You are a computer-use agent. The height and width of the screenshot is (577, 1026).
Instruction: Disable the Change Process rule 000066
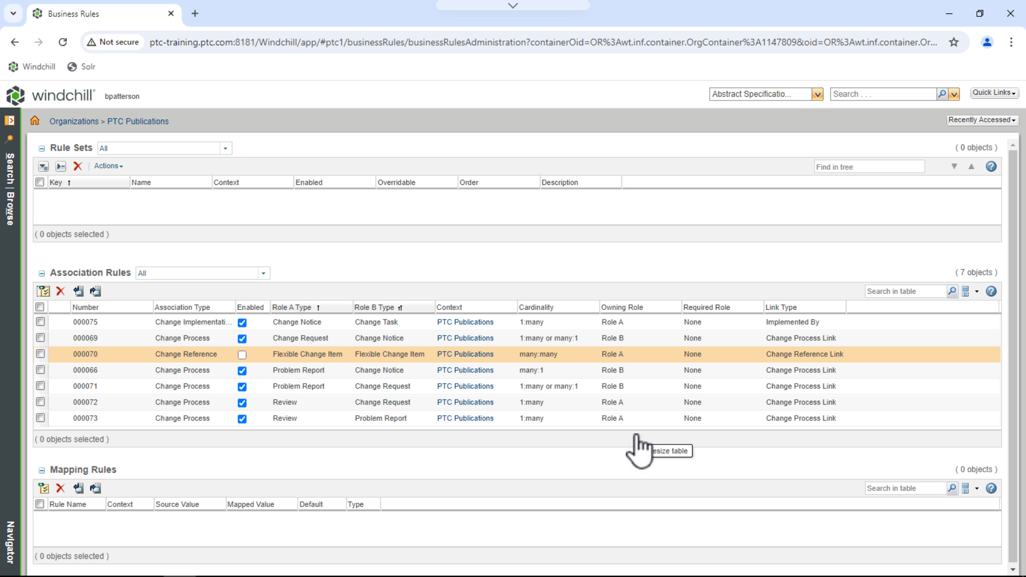point(242,370)
